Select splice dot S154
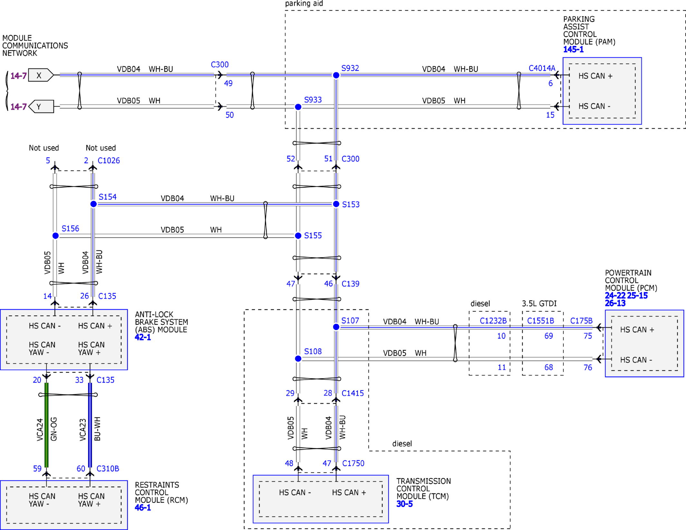The width and height of the screenshot is (686, 530). pyautogui.click(x=93, y=204)
